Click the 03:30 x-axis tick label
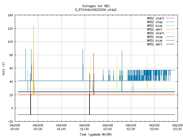 click(177, 129)
